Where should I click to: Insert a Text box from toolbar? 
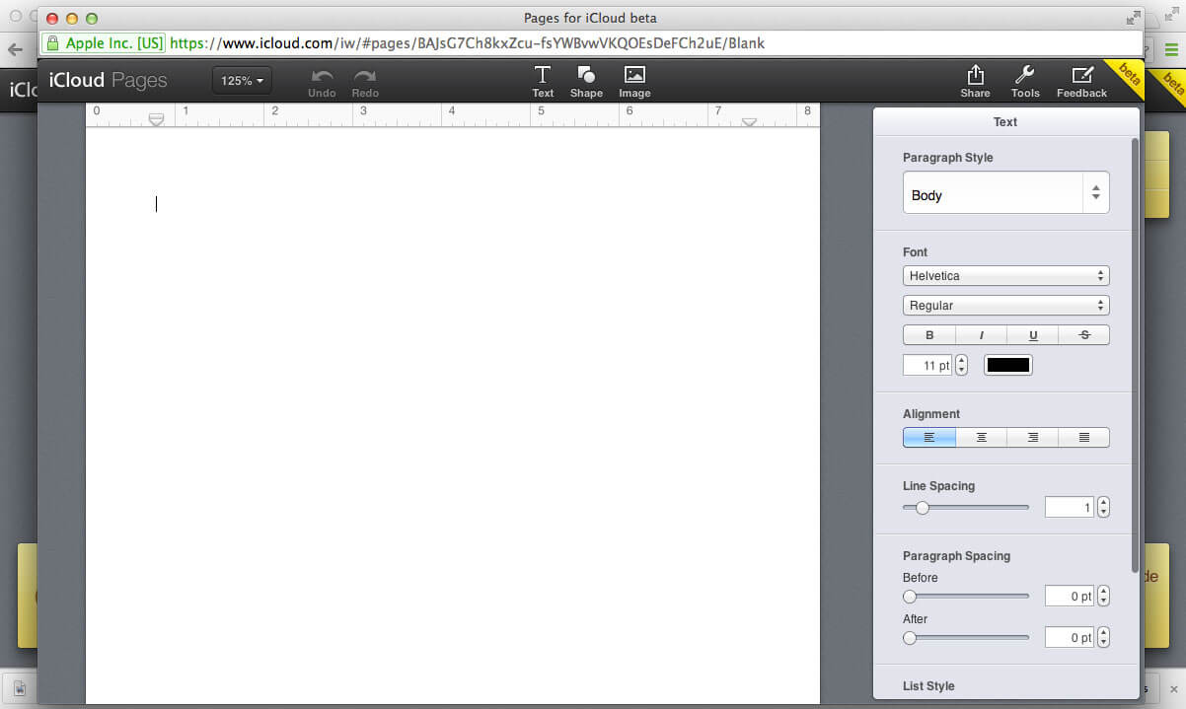543,81
